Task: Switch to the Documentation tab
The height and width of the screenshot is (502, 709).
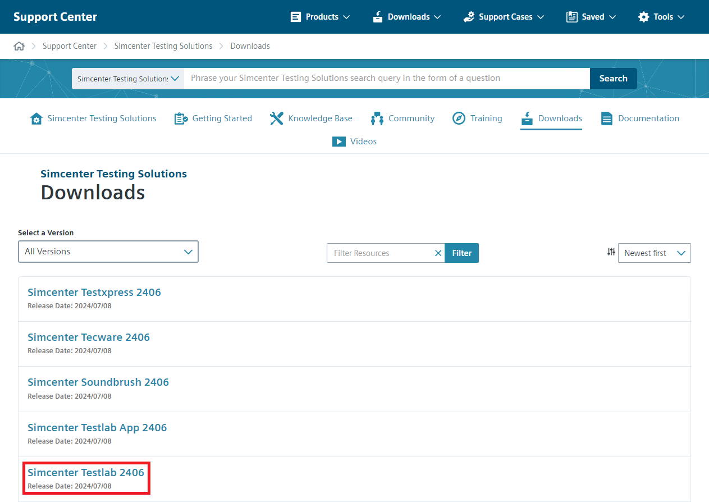Action: pos(639,118)
